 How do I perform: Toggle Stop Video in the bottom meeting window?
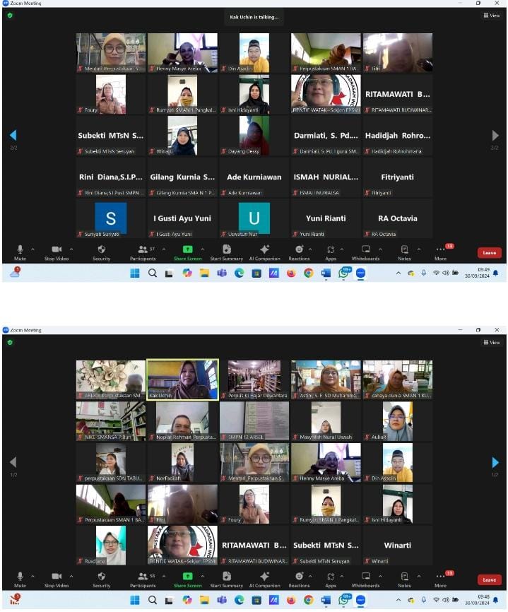pos(57,579)
